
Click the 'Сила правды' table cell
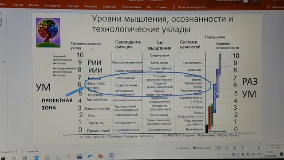point(193,107)
